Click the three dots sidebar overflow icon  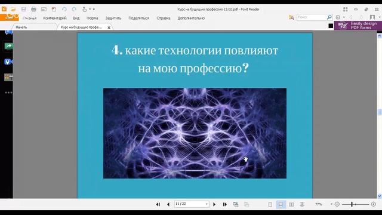click(8, 93)
